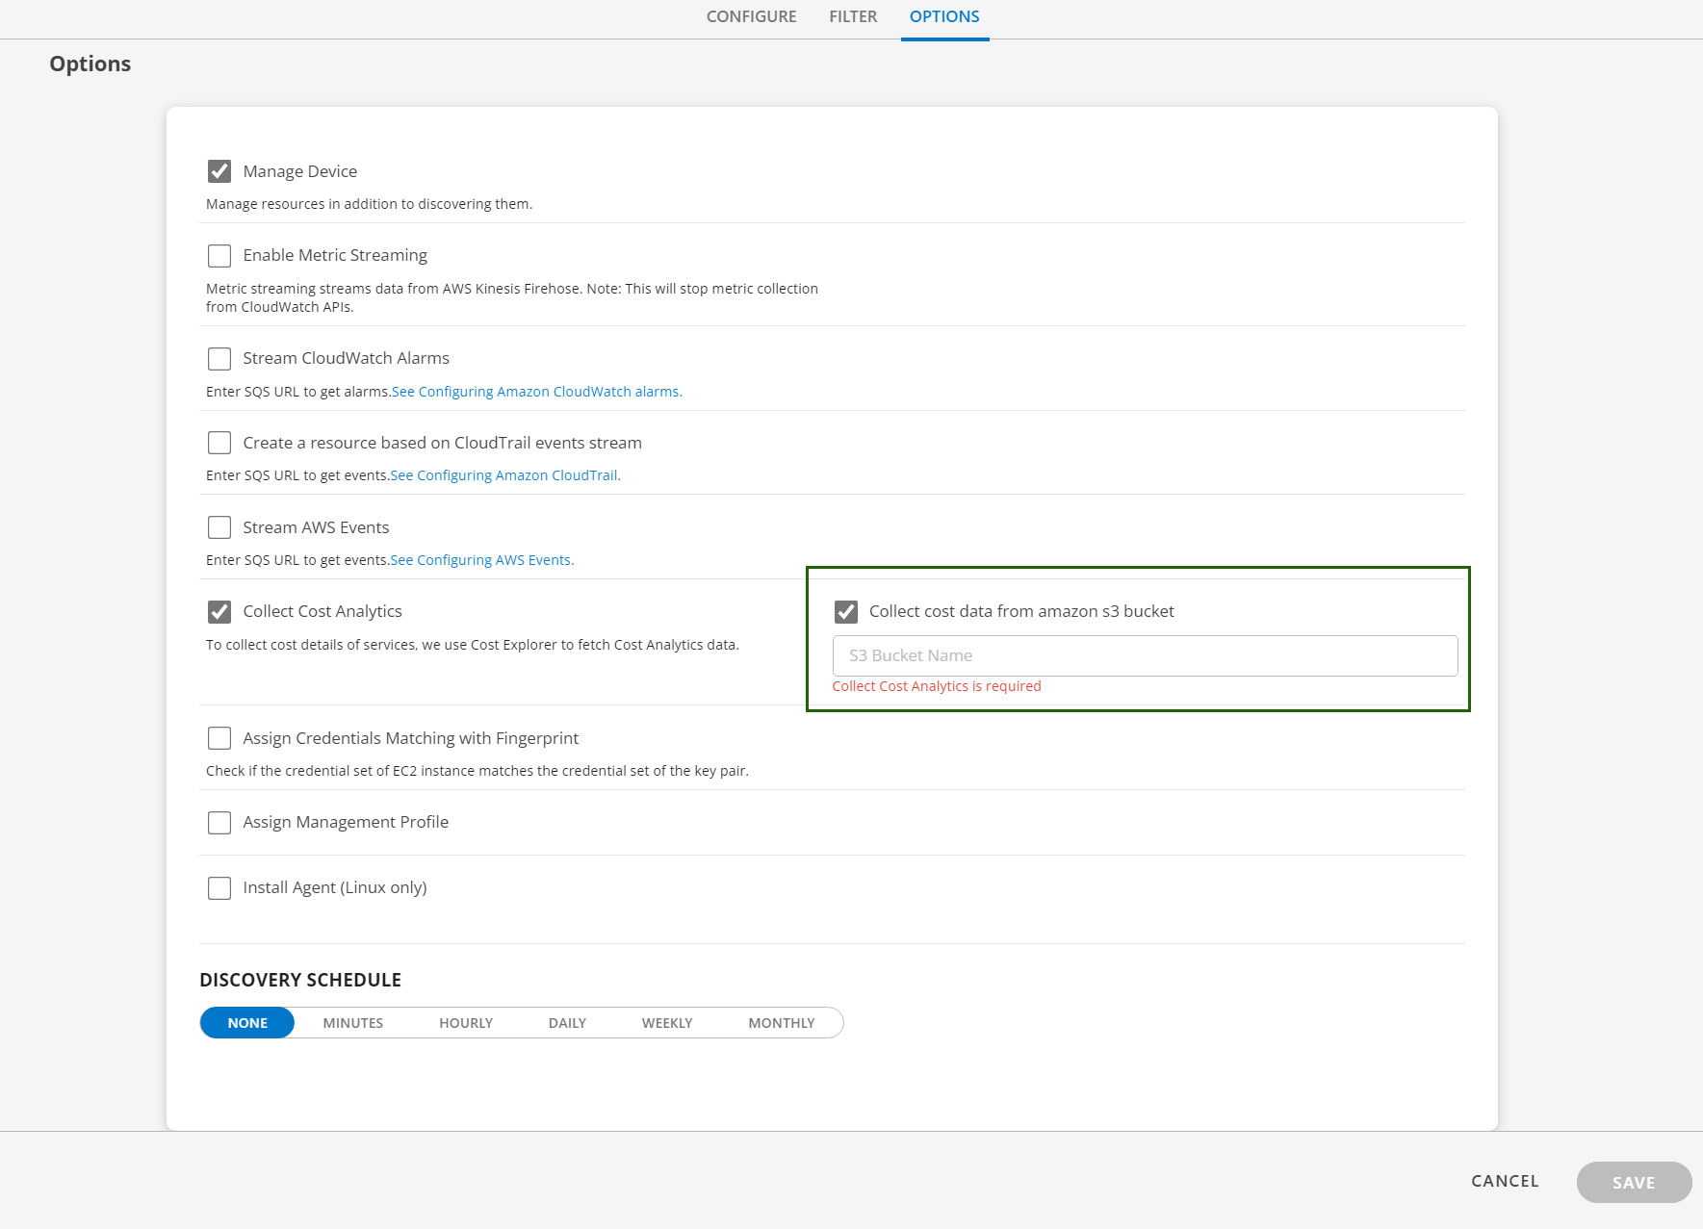Enable Metric Streaming checkbox
Image resolution: width=1703 pixels, height=1229 pixels.
point(219,255)
